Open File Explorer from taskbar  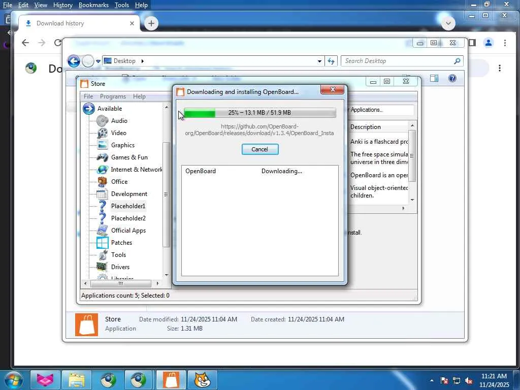(77, 380)
